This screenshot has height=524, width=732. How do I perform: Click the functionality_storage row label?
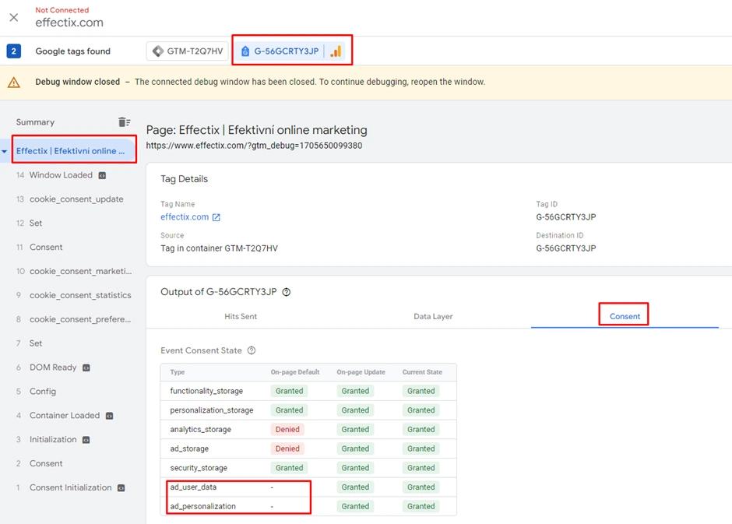click(x=206, y=391)
